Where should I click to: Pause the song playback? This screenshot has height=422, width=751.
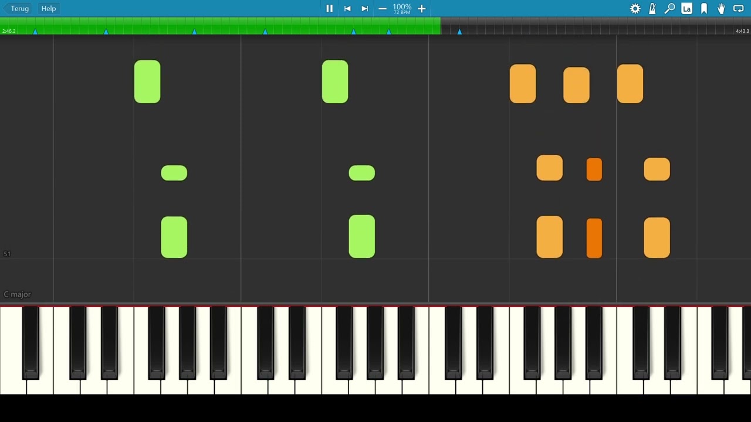pyautogui.click(x=329, y=8)
